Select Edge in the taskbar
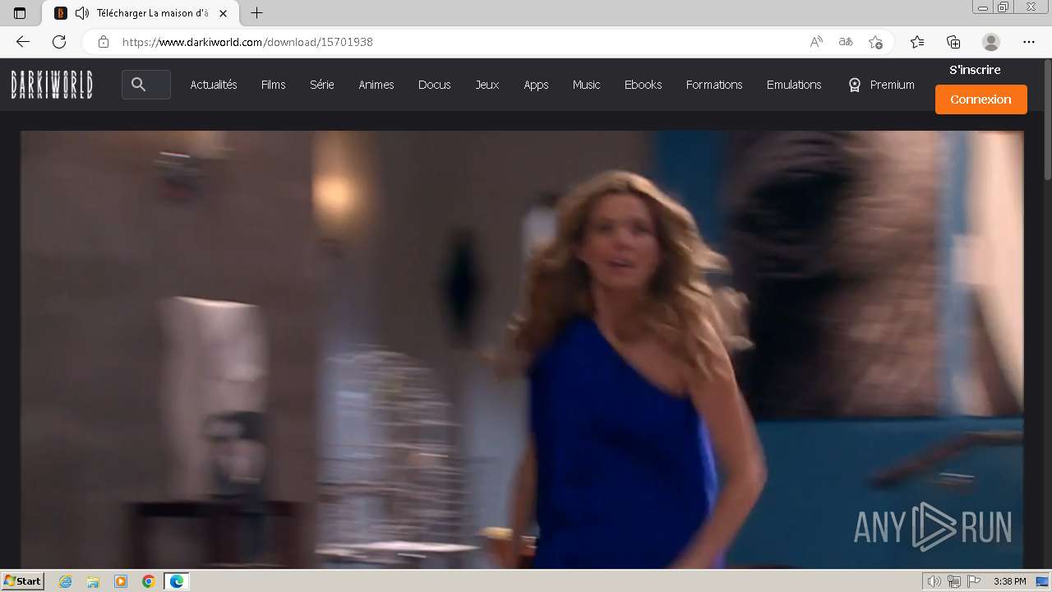This screenshot has width=1052, height=592. [176, 581]
